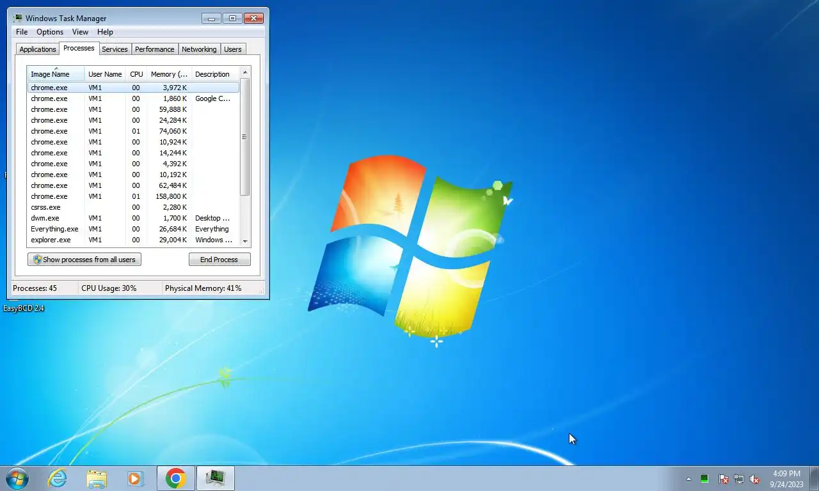
Task: Open the Action Center flag icon
Action: [x=724, y=479]
